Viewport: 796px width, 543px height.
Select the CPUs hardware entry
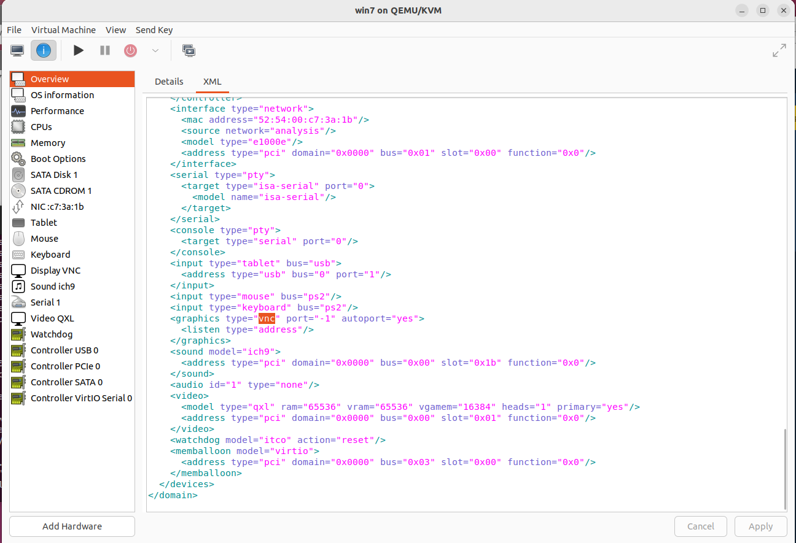pos(41,127)
